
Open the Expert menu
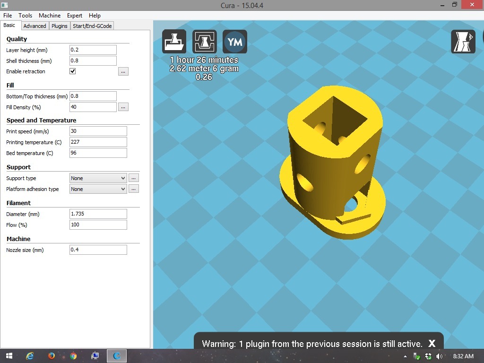(x=75, y=16)
